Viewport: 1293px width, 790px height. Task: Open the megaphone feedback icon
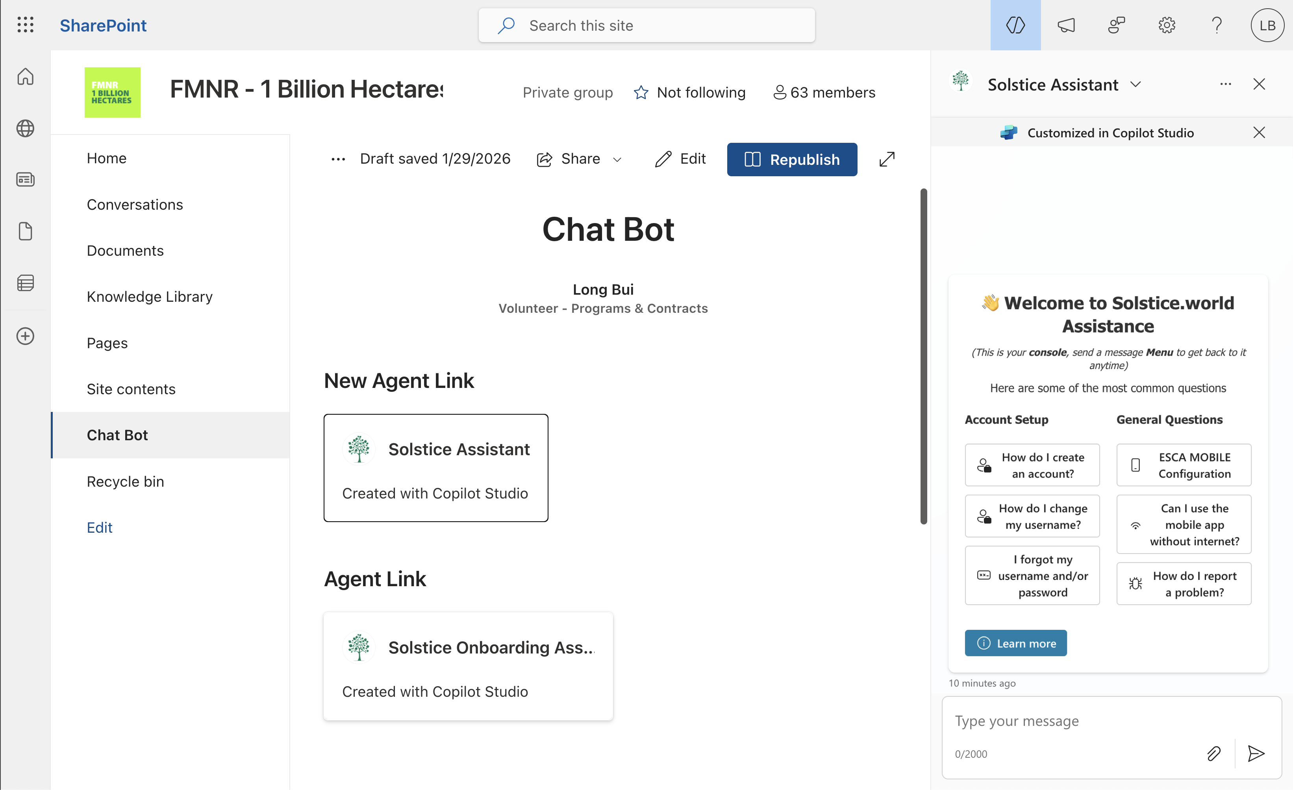(x=1066, y=25)
